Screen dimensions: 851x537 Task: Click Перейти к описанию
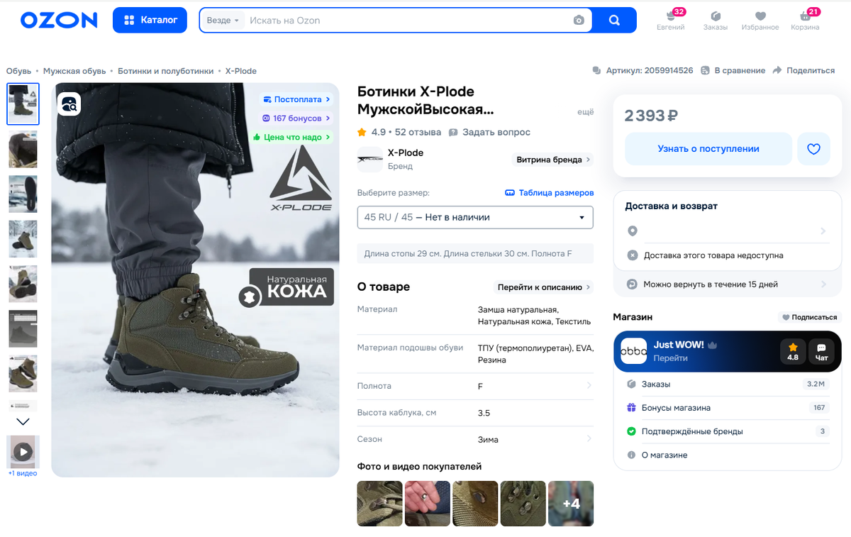(x=544, y=287)
